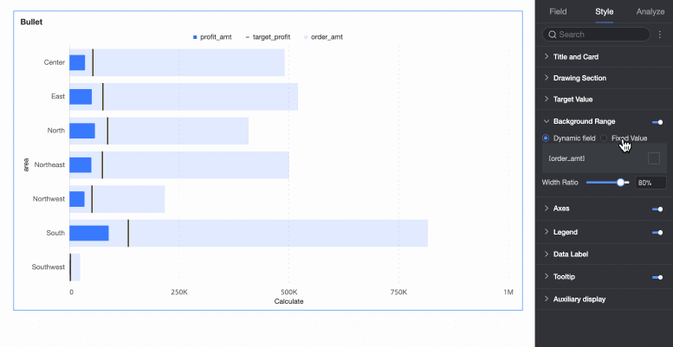The width and height of the screenshot is (673, 347).
Task: Click the Width Ratio slider handle
Action: (621, 183)
